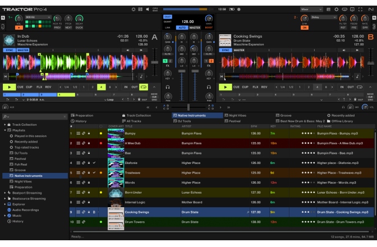Click FRZ button in Delay effect
The width and height of the screenshot is (377, 247).
click(354, 28)
